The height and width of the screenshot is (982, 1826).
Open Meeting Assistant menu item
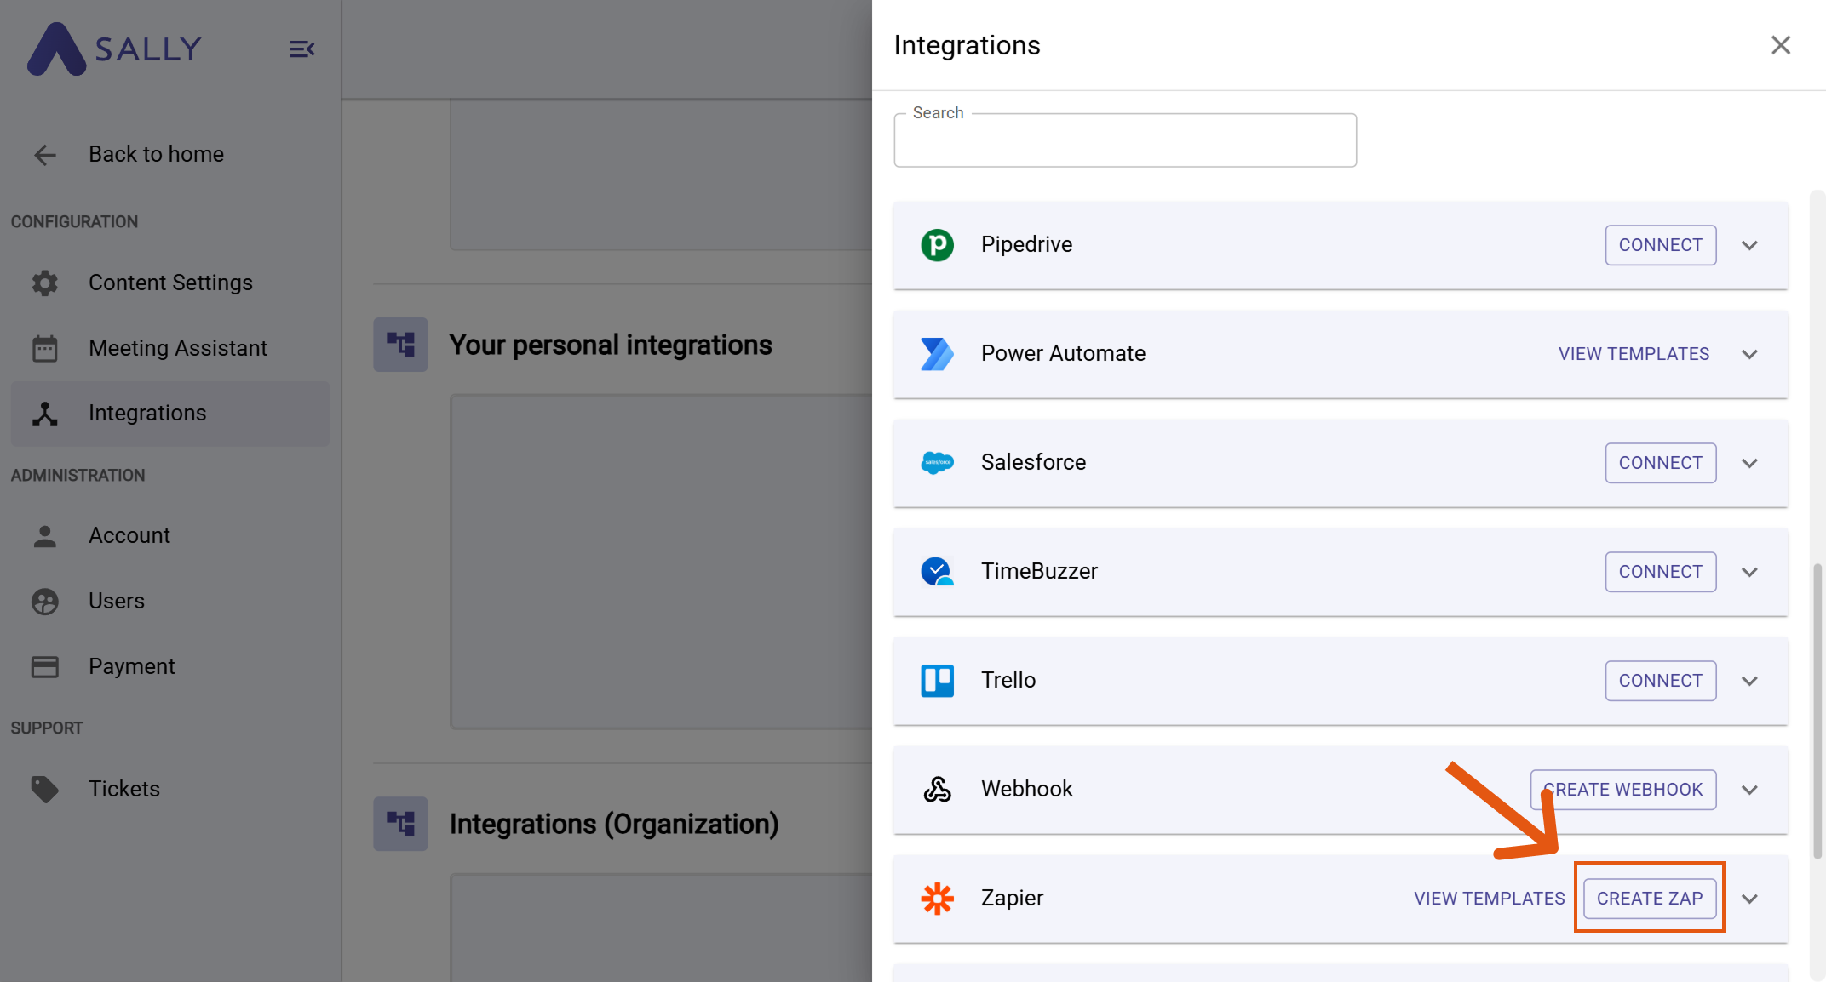pyautogui.click(x=169, y=348)
